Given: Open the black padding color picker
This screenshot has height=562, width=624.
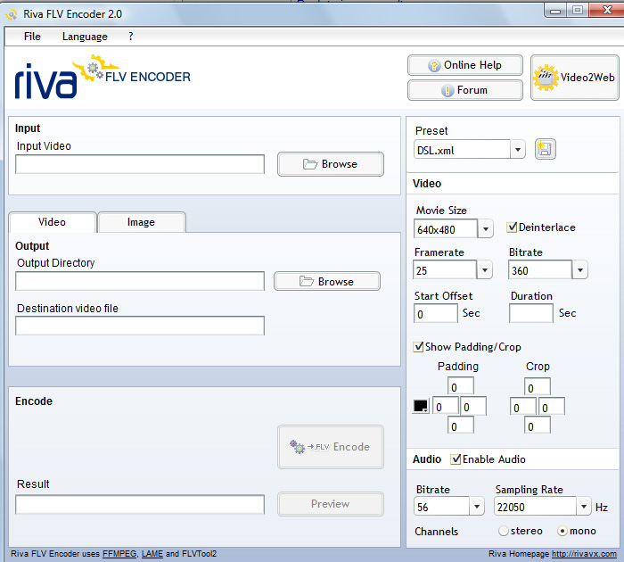Looking at the screenshot, I should pyautogui.click(x=421, y=406).
